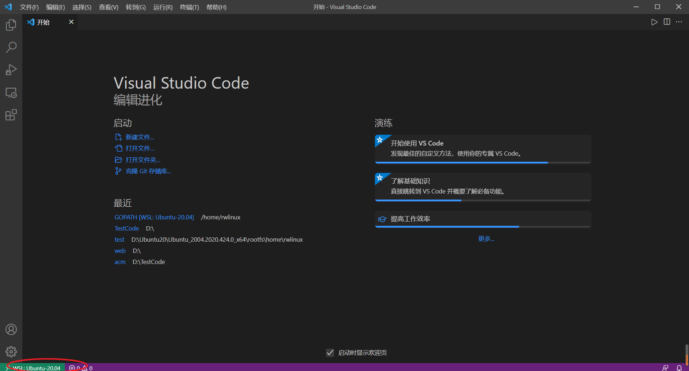Close the 开始 tab
Screen dimensions: 689x371
[71, 22]
